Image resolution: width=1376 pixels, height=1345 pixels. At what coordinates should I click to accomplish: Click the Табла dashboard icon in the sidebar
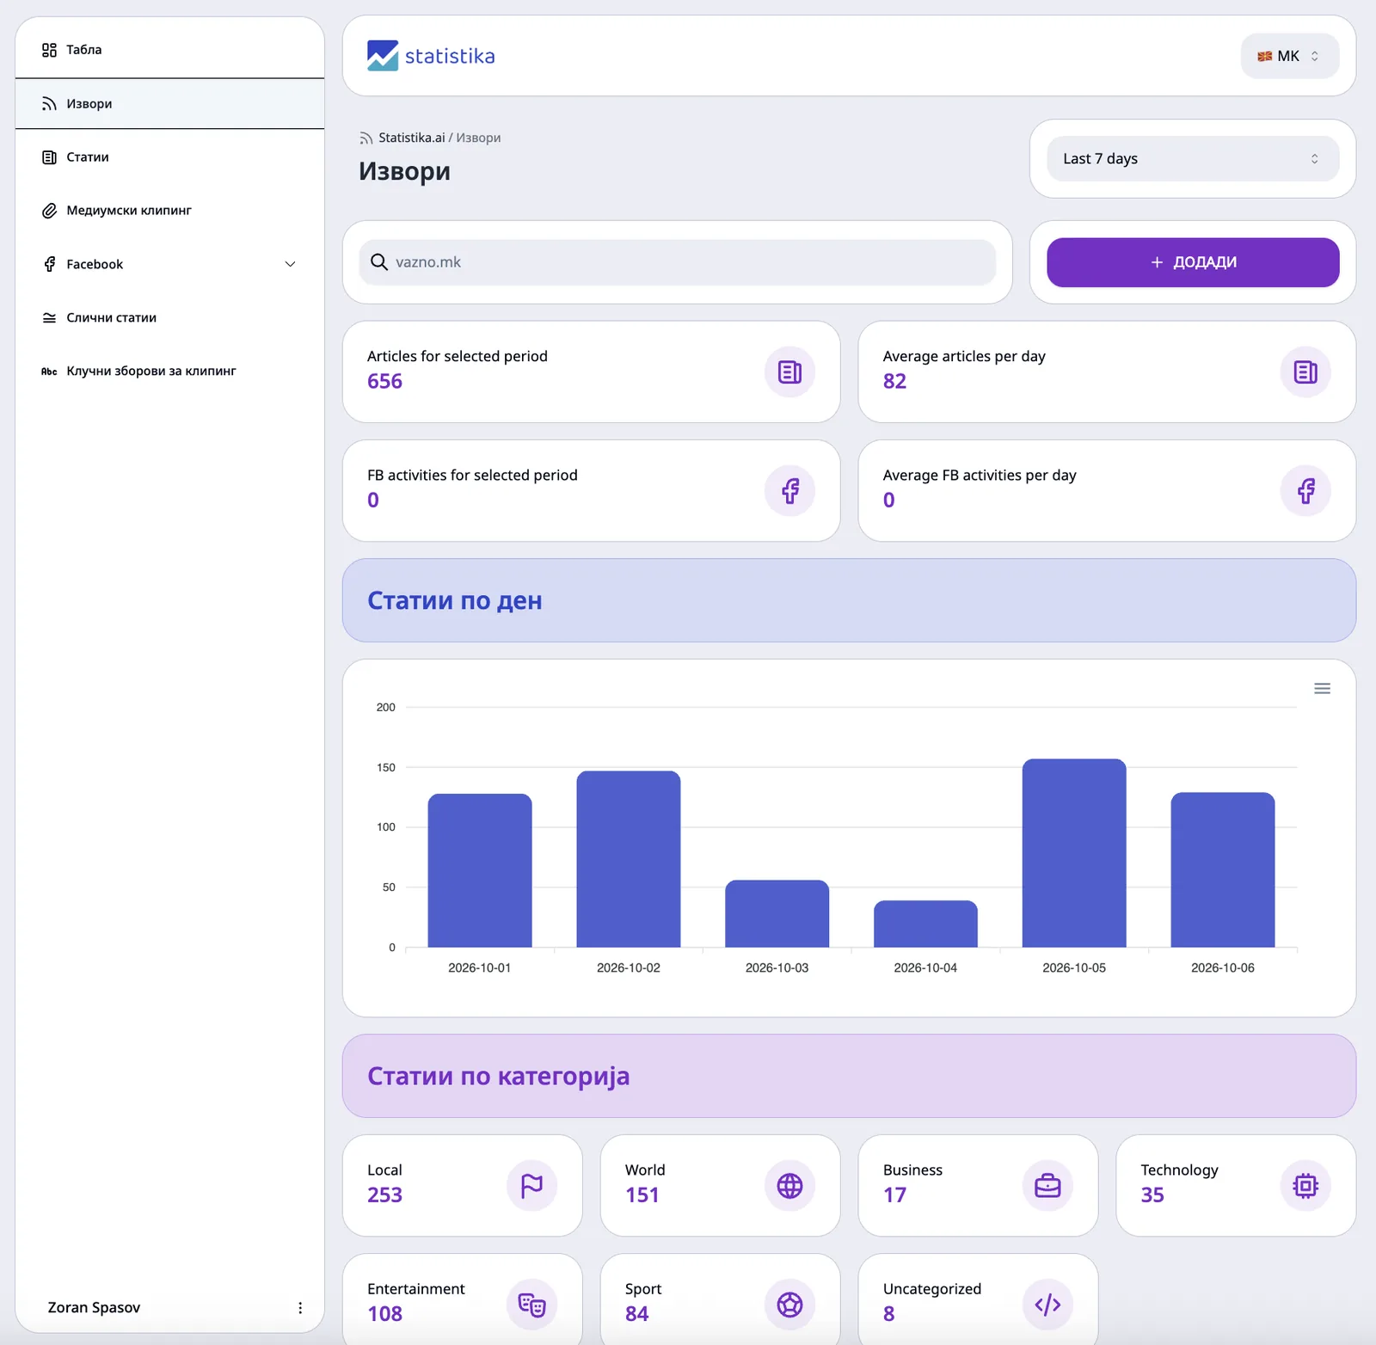tap(49, 50)
